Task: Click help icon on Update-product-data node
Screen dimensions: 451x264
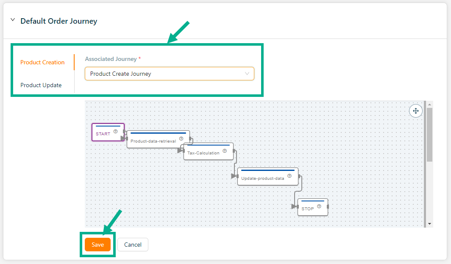Action: coord(289,176)
